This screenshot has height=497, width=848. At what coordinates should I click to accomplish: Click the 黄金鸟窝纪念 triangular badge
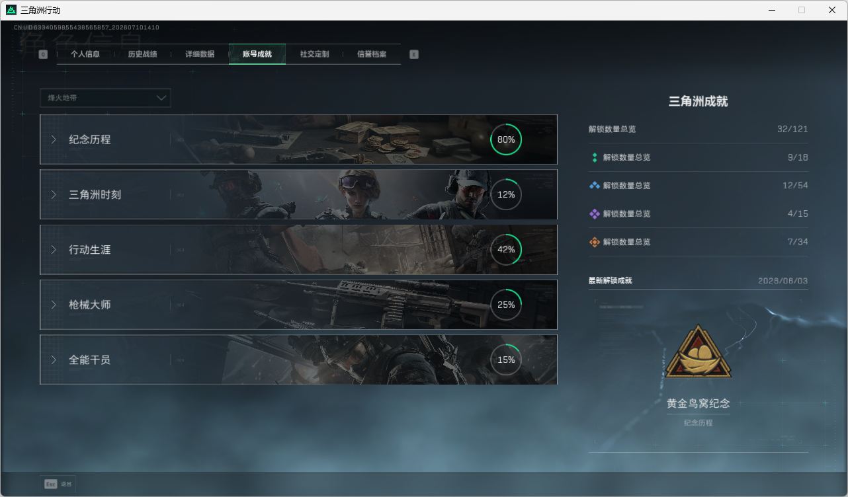[x=698, y=352]
